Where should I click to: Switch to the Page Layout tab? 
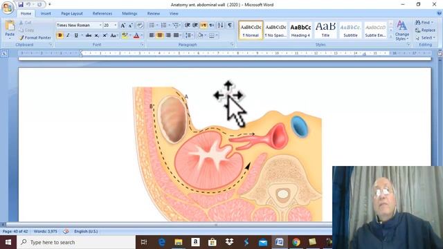coord(72,13)
